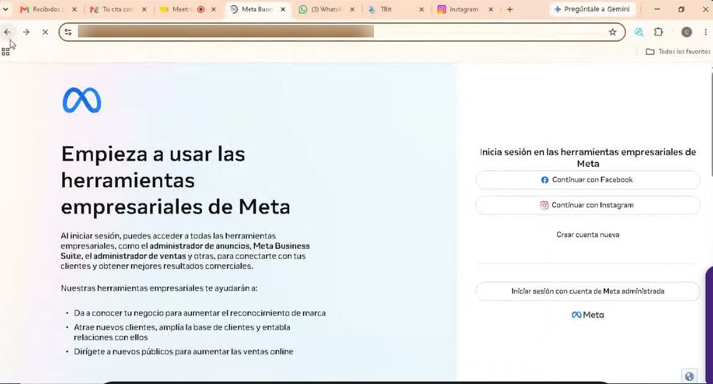Open site information icon in address bar
The width and height of the screenshot is (713, 384).
(x=68, y=32)
